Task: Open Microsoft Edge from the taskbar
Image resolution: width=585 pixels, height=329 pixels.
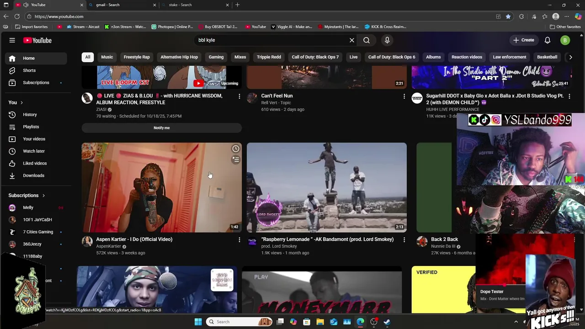Action: 360,322
